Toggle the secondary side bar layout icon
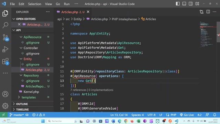The width and height of the screenshot is (220, 124). click(x=190, y=4)
